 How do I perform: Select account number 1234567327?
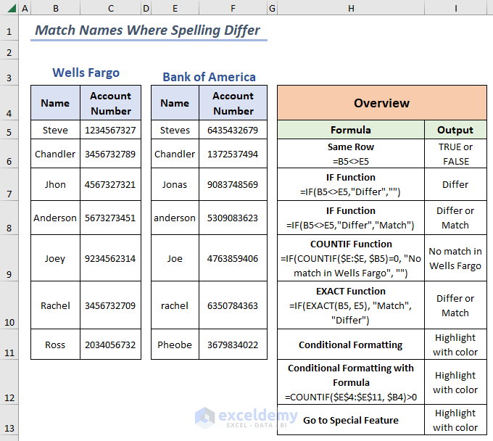pos(110,130)
